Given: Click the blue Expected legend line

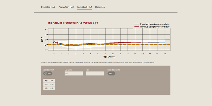Looking at the screenshot, I should (x=137, y=24).
